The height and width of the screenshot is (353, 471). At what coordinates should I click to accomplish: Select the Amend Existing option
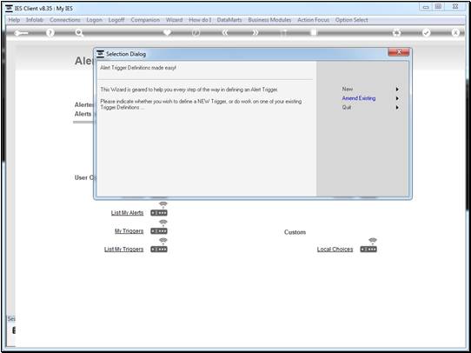359,98
